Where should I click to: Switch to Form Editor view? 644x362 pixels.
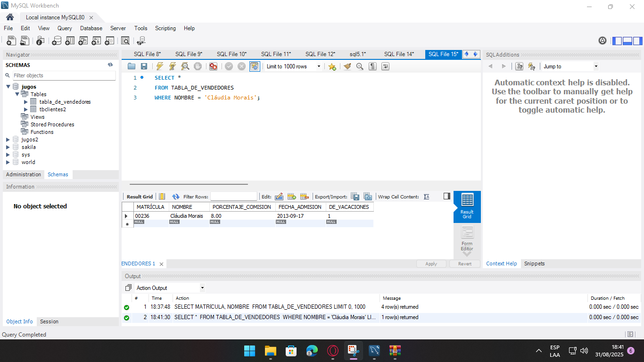pyautogui.click(x=467, y=239)
